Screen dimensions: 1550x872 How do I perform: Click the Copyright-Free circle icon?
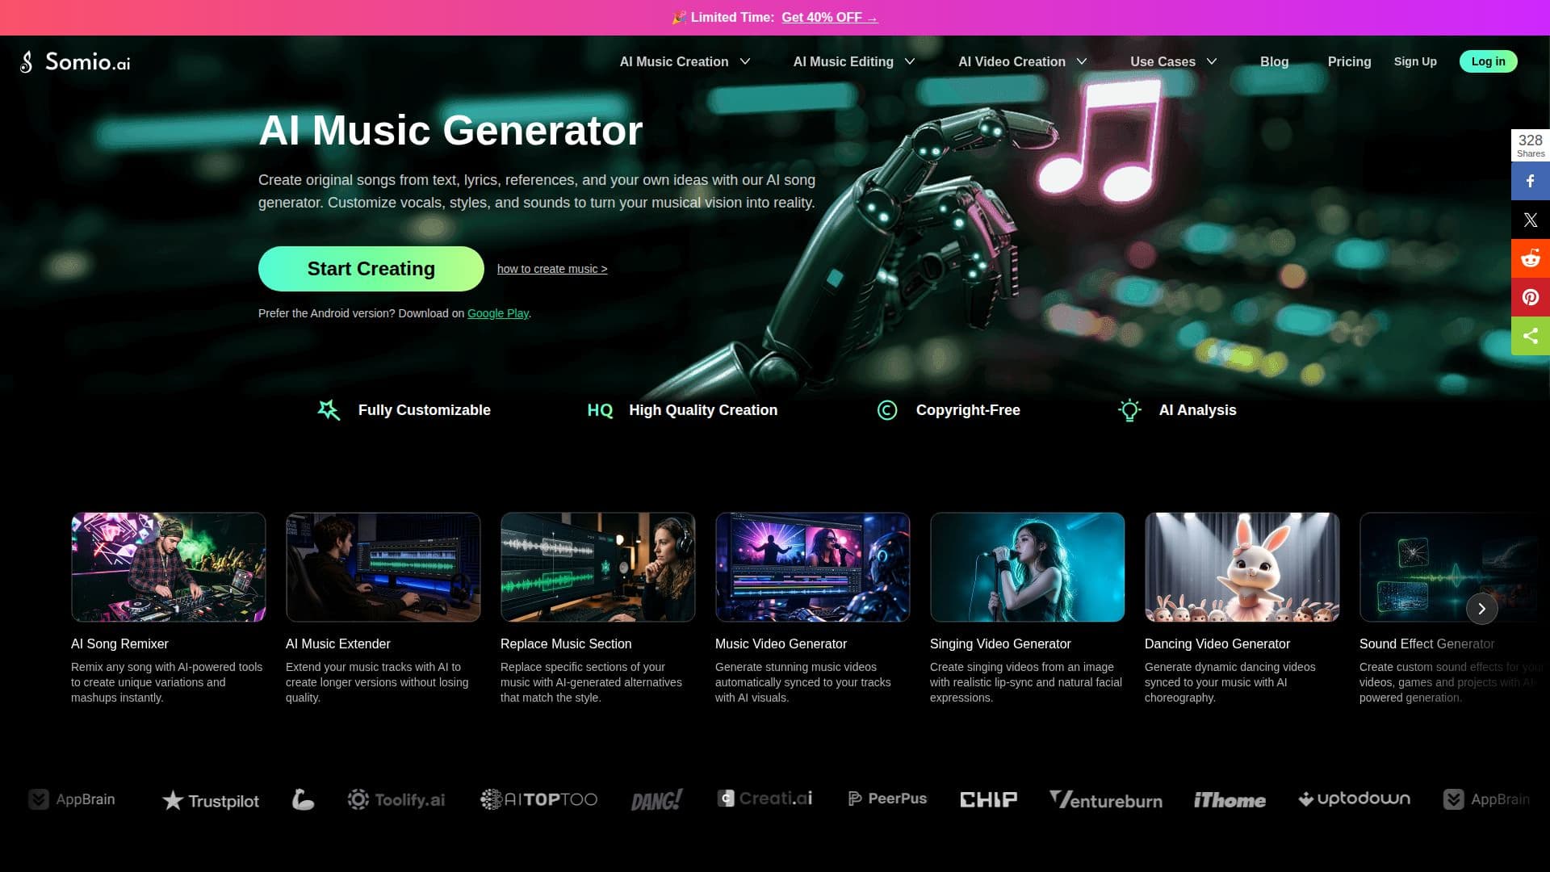(x=887, y=410)
